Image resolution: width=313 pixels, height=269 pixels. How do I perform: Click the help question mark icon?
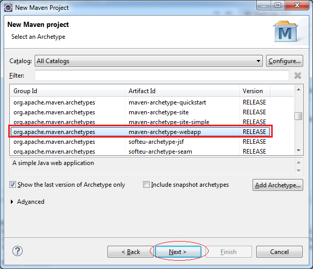(x=18, y=251)
